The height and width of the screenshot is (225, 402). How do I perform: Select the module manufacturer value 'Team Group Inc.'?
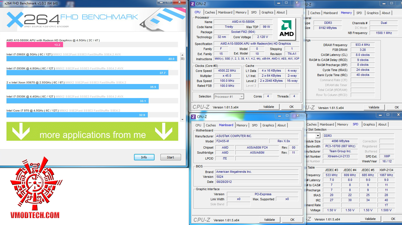pos(340,151)
